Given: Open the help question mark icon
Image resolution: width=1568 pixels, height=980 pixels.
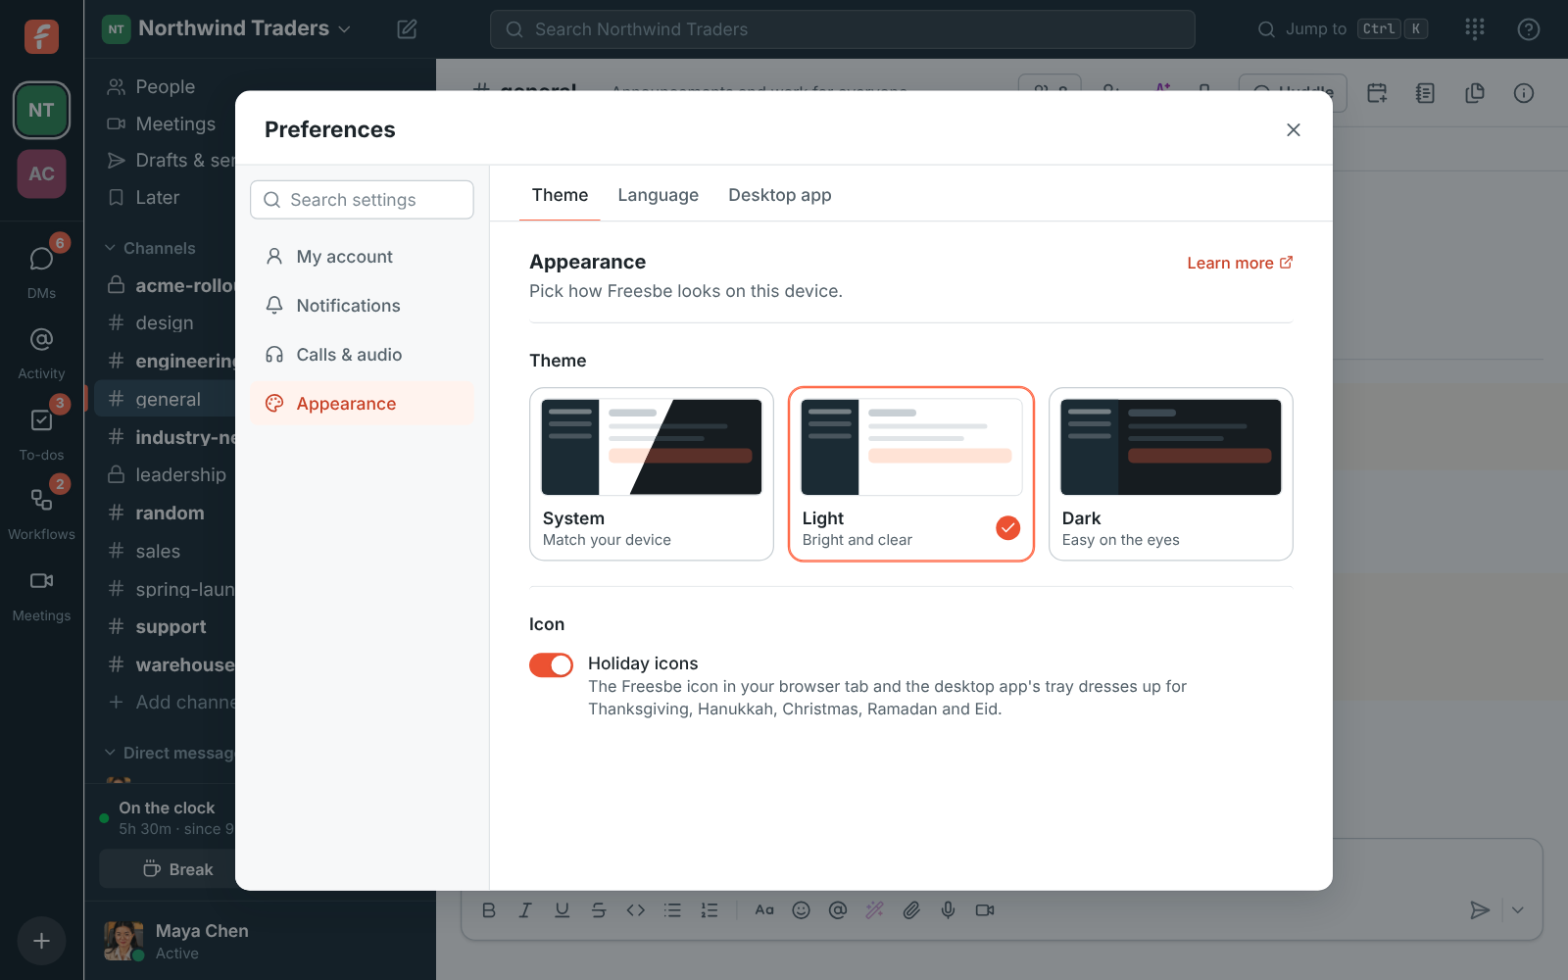Looking at the screenshot, I should (x=1528, y=29).
